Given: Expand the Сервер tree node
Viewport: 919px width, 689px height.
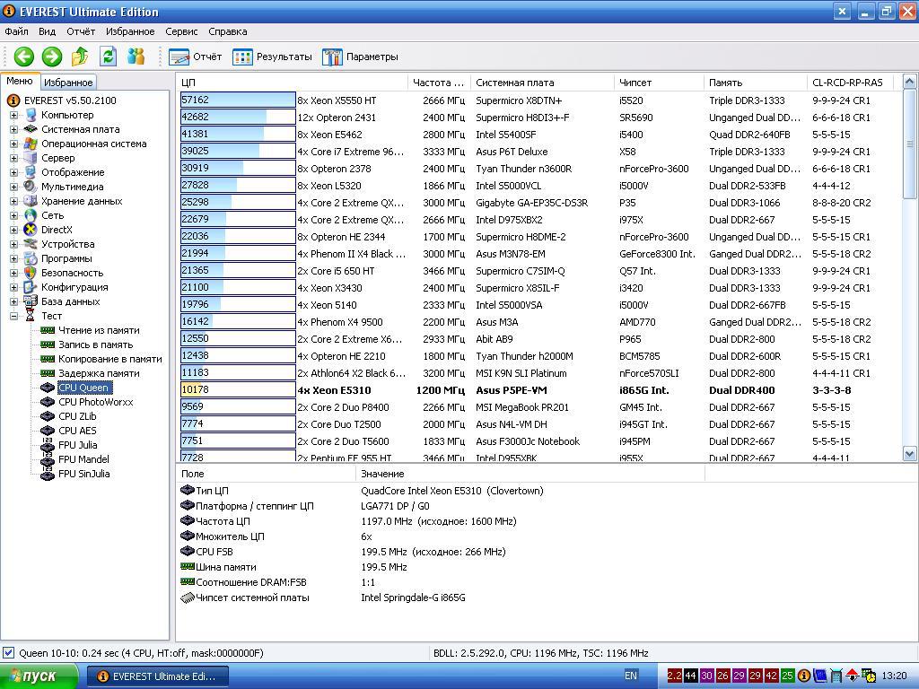Looking at the screenshot, I should pyautogui.click(x=14, y=158).
